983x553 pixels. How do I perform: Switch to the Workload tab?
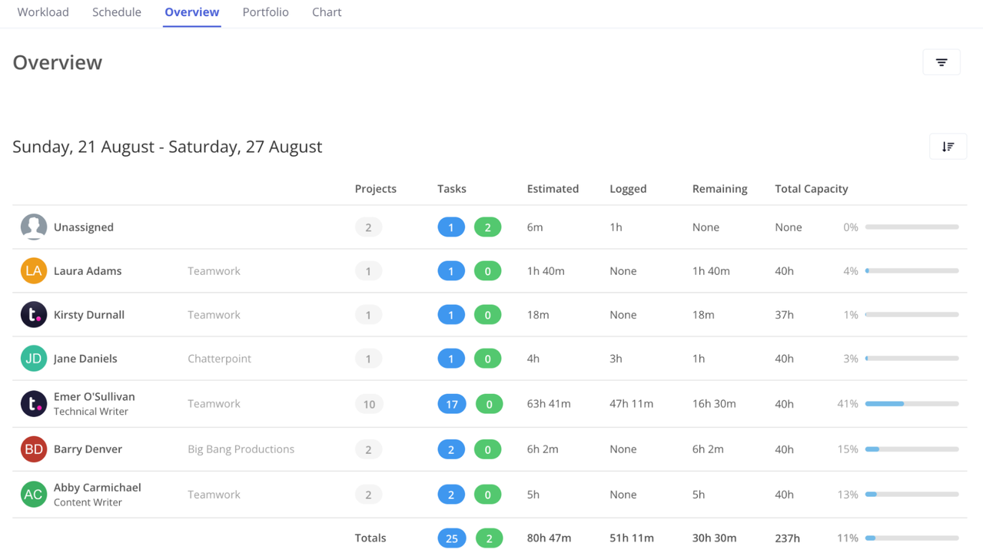[x=42, y=12]
